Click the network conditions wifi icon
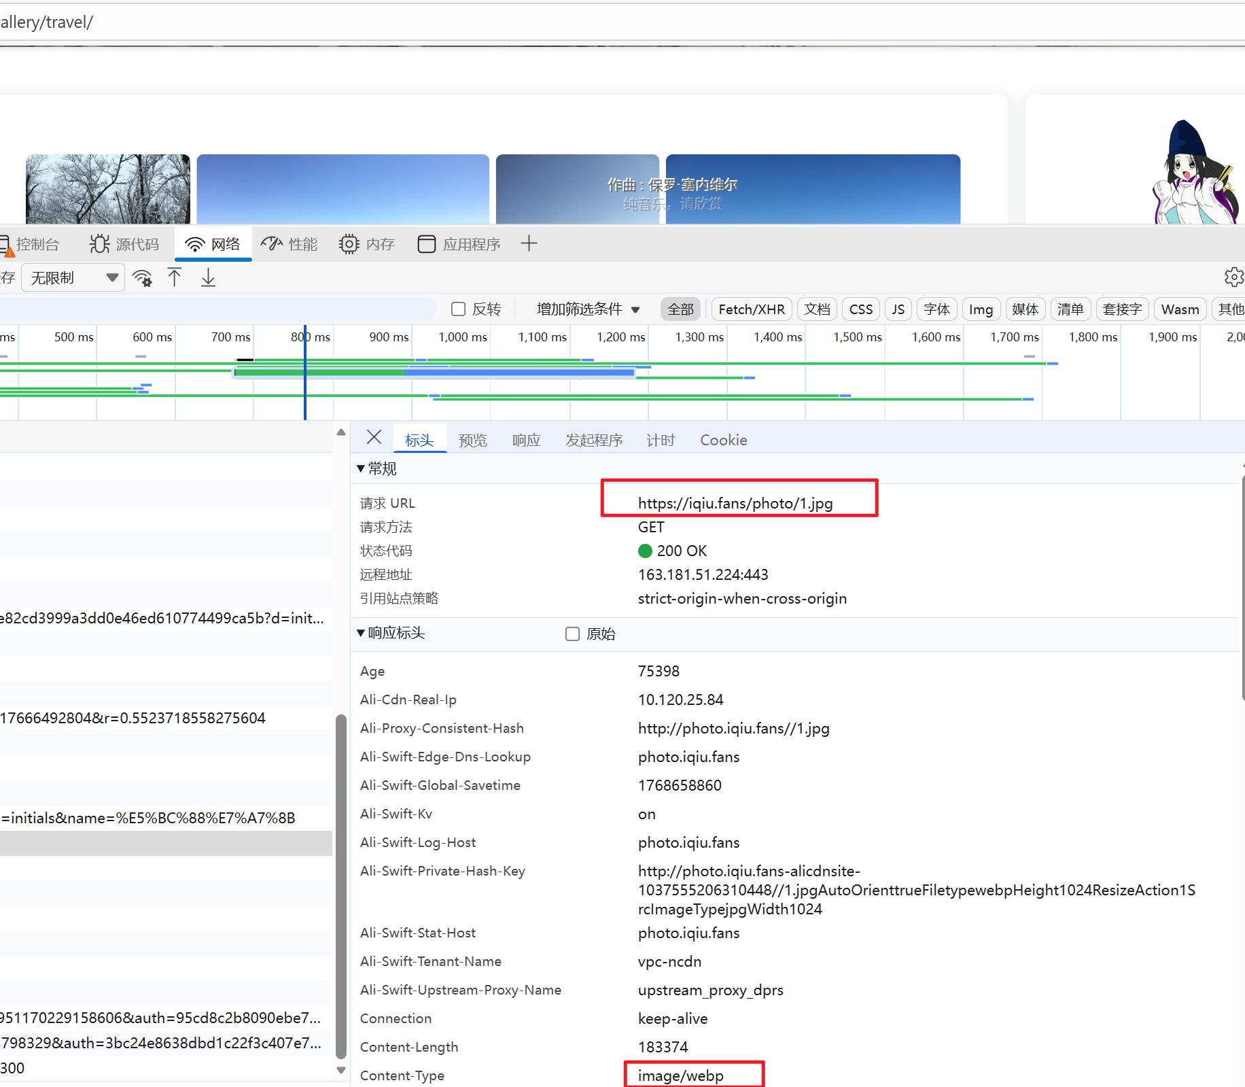 (143, 278)
